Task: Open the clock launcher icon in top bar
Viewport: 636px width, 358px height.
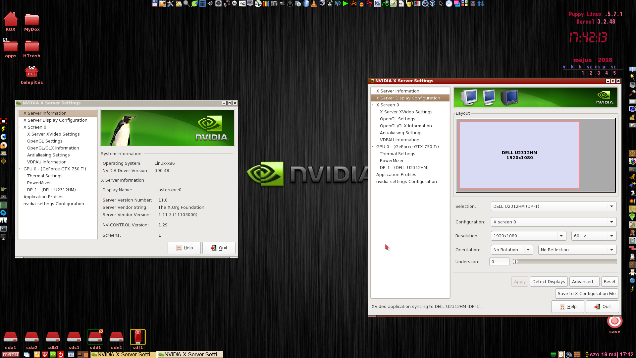Action: click(x=449, y=4)
